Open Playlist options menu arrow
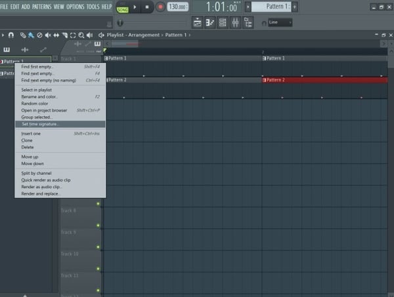394x297 pixels. [3, 35]
